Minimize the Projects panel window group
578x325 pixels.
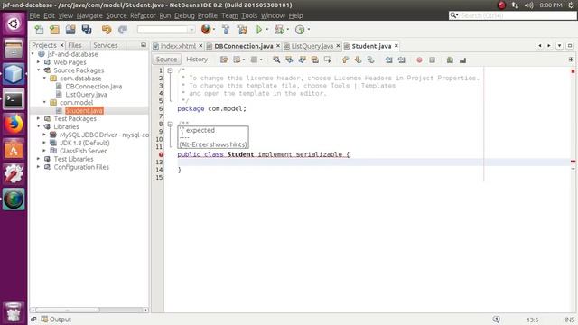tap(144, 45)
